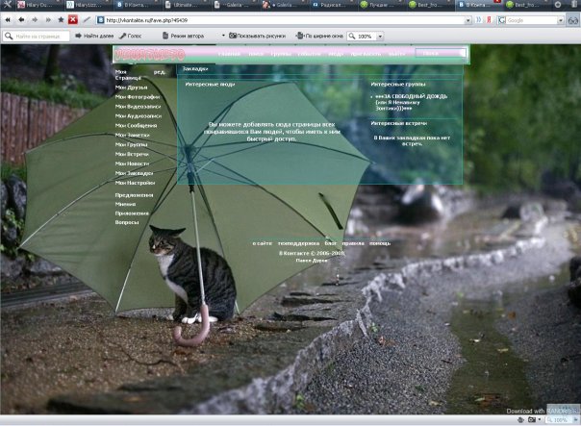
Task: Click the Google search engine icon
Action: click(x=501, y=20)
